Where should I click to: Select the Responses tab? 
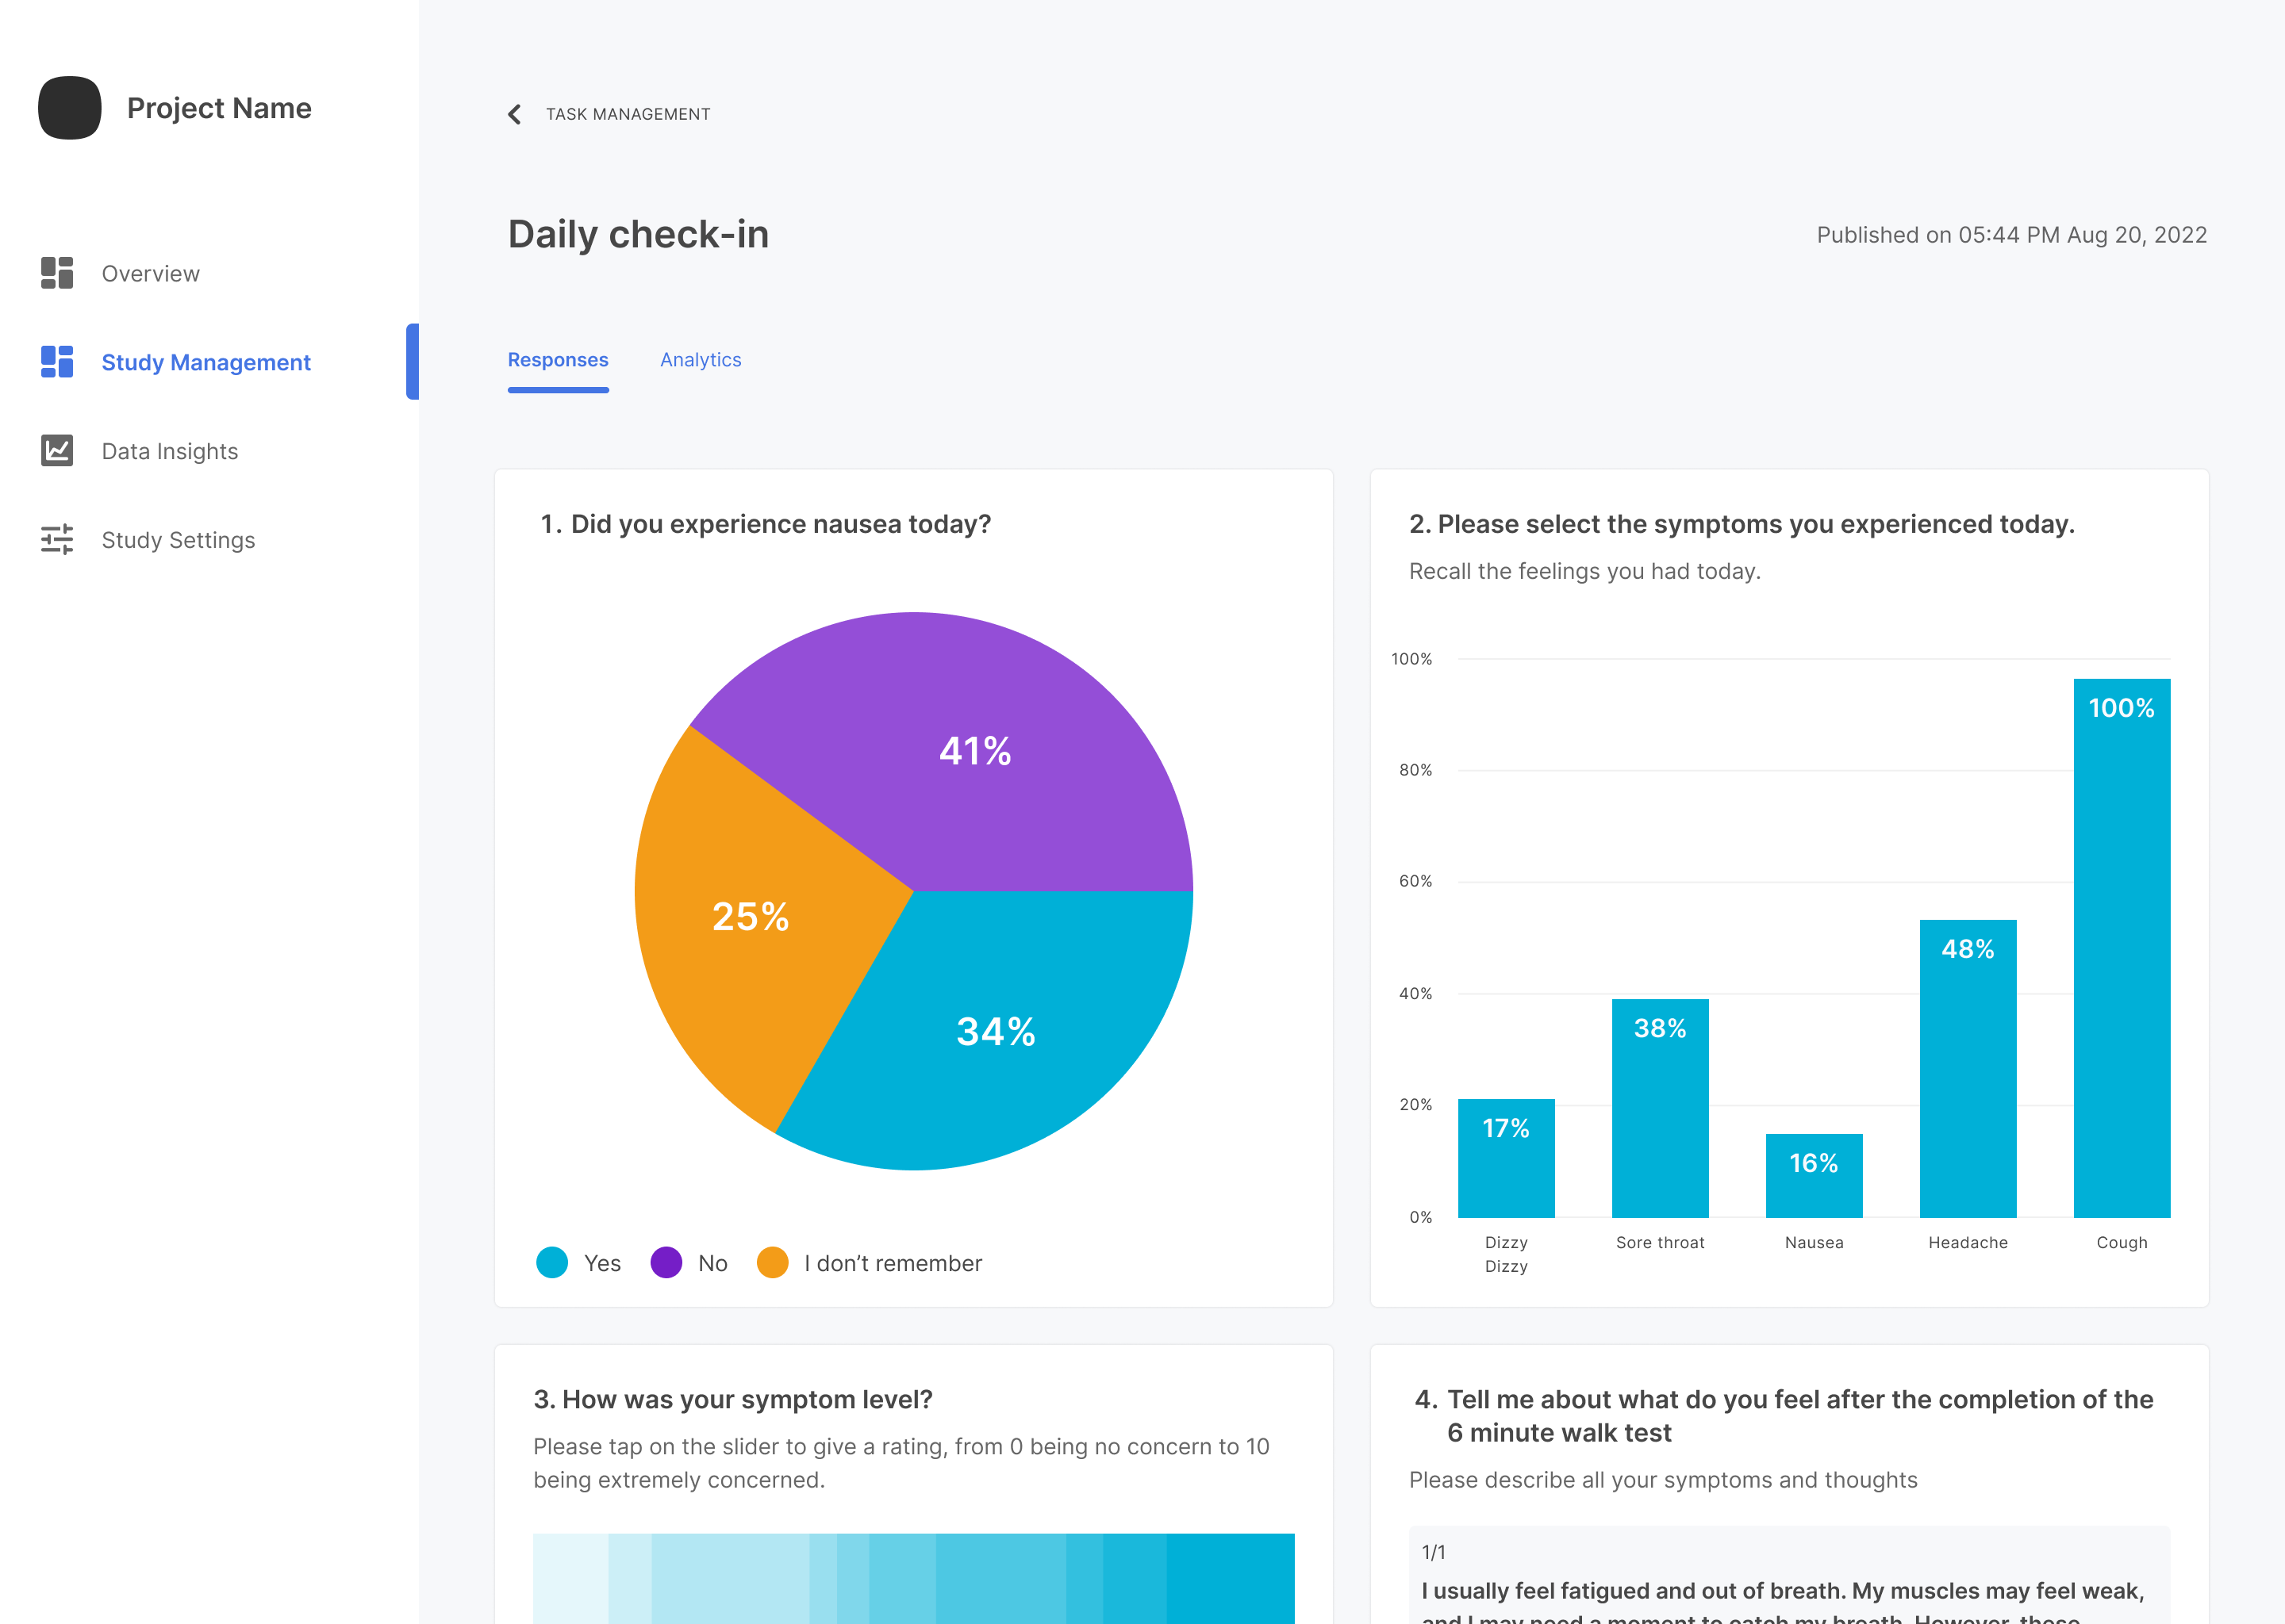pos(557,360)
